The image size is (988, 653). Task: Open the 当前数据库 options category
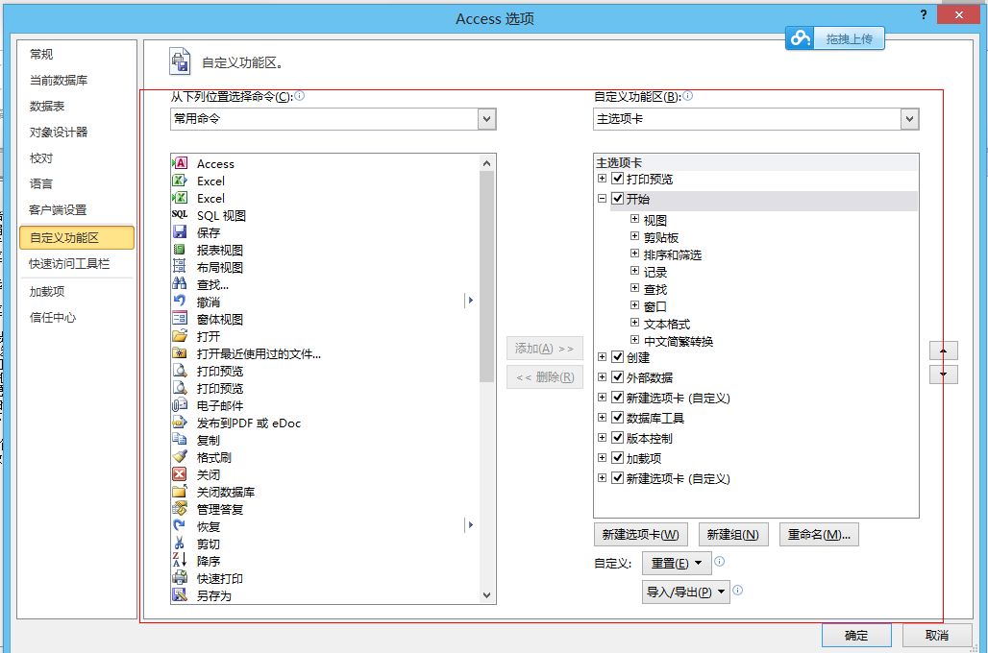pyautogui.click(x=59, y=80)
